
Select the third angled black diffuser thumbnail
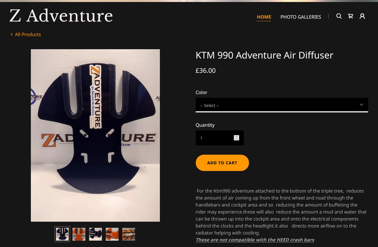[x=96, y=234]
